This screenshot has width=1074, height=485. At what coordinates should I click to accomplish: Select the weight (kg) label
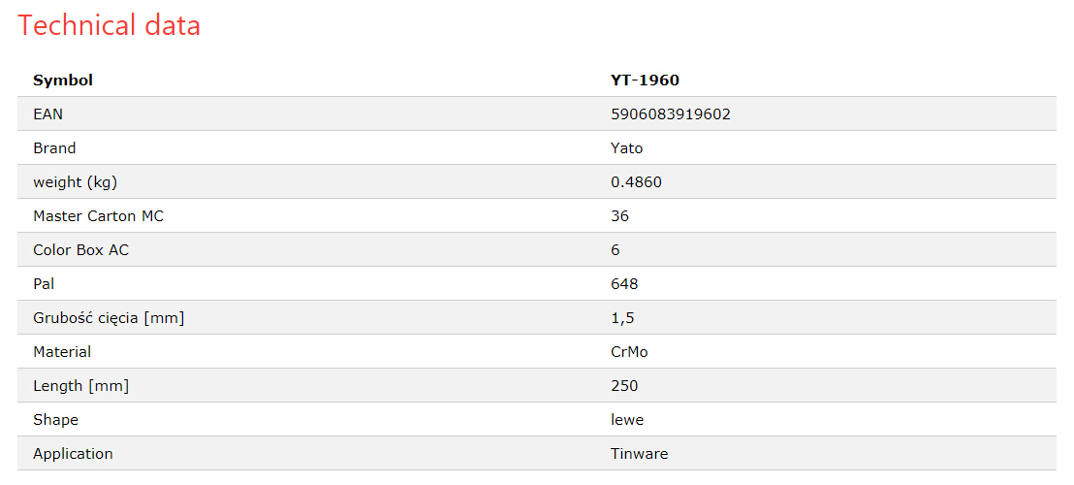point(76,182)
